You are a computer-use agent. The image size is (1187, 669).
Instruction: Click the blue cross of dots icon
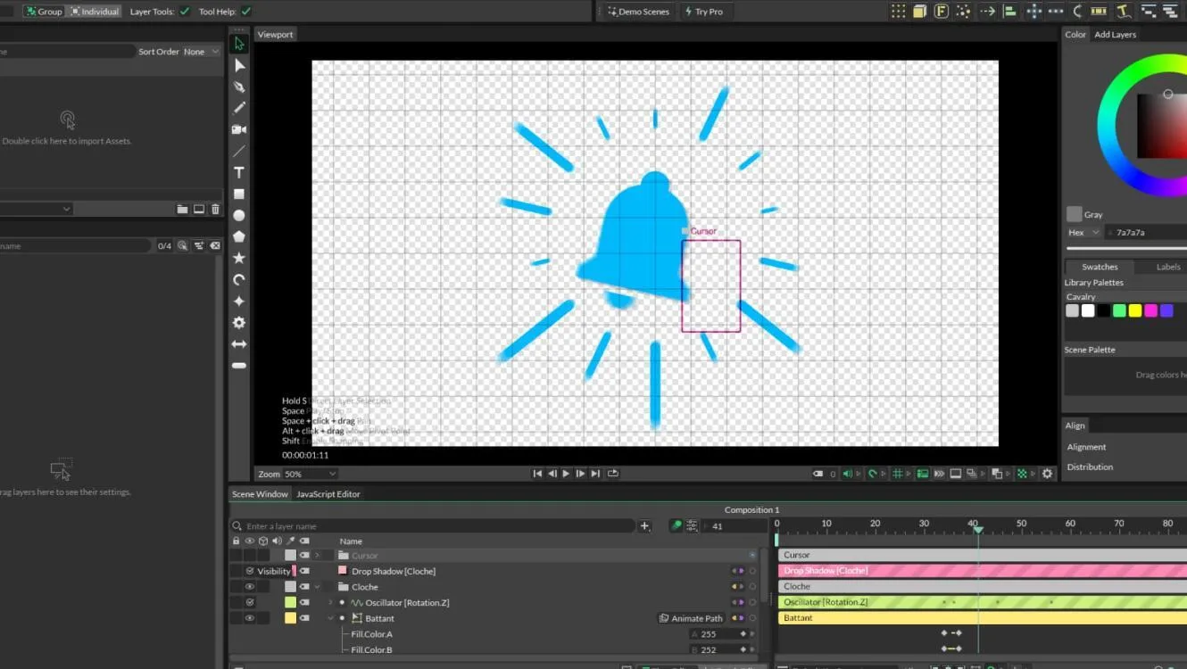[x=1033, y=11]
